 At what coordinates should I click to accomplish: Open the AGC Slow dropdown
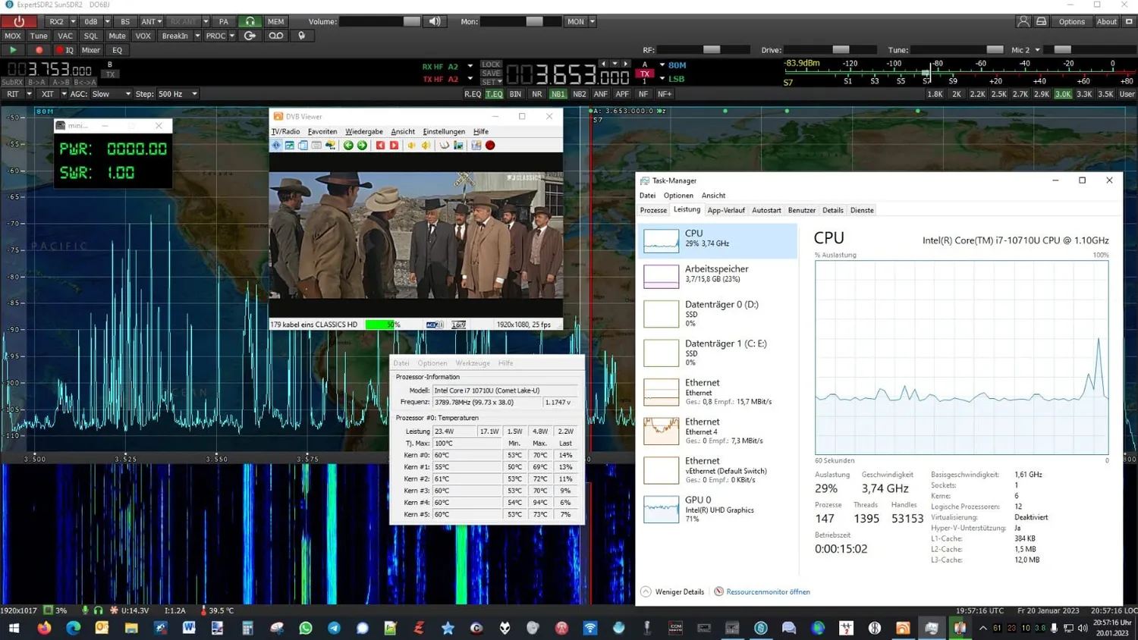click(112, 94)
